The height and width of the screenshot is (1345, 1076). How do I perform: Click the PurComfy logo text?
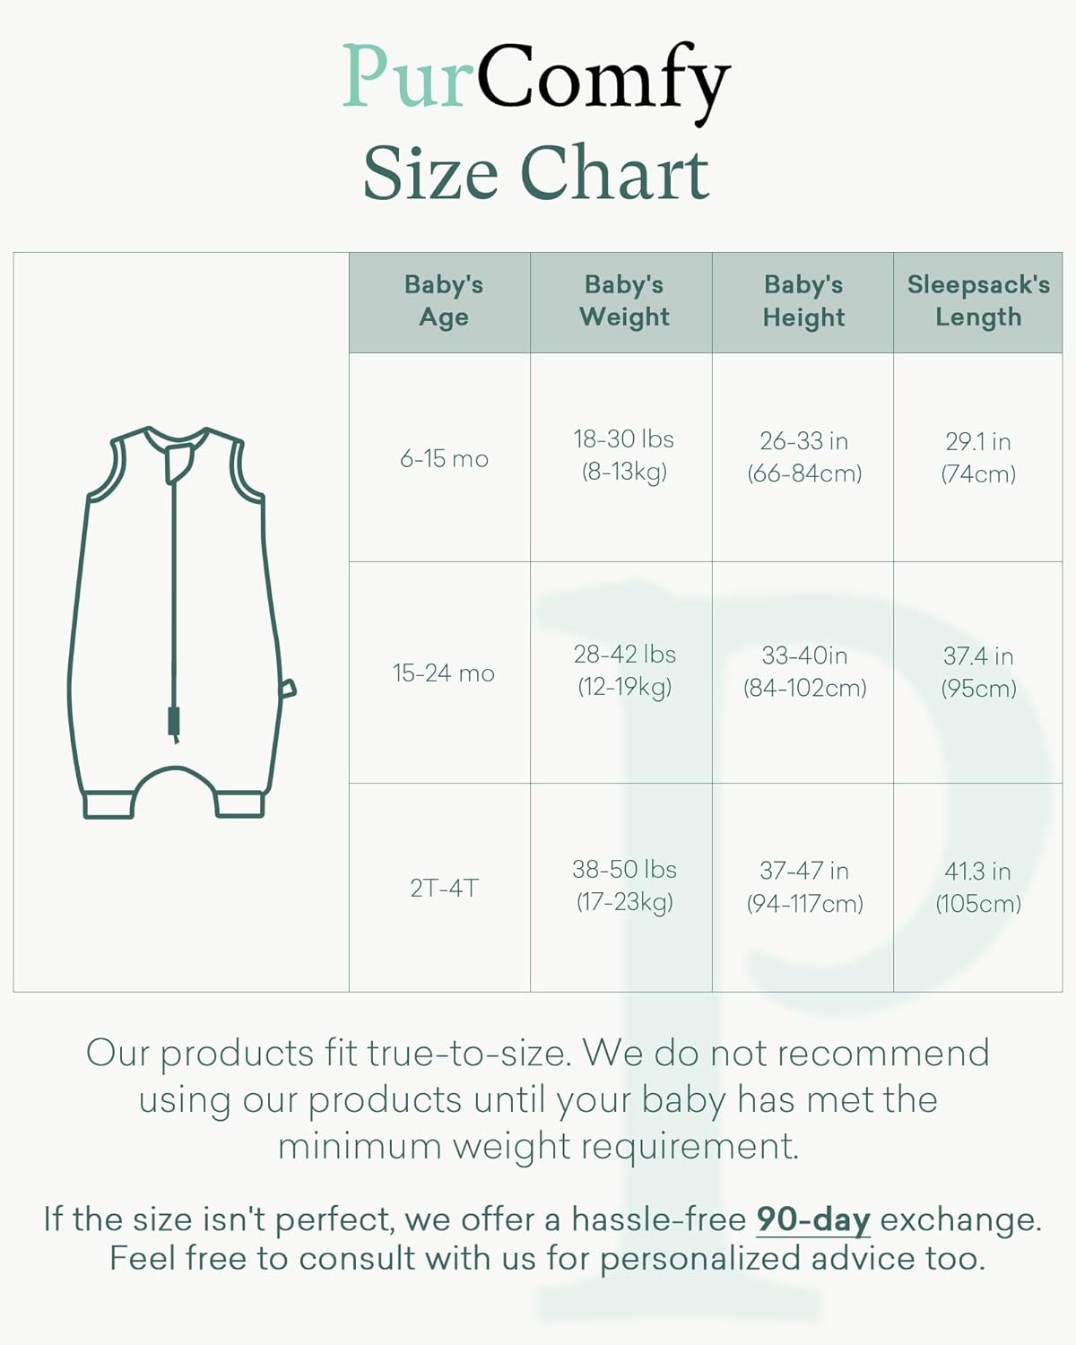pyautogui.click(x=536, y=79)
